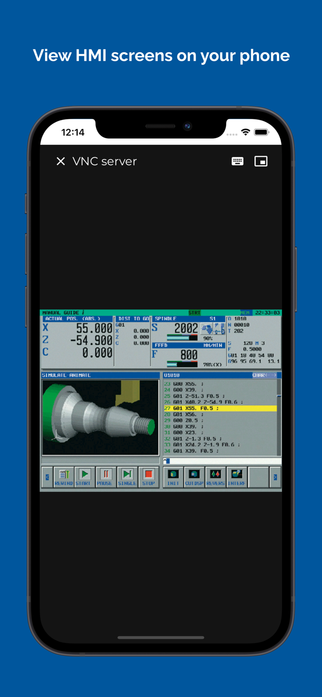Click the tool path icon beside spindle
The height and width of the screenshot is (697, 322).
219,329
